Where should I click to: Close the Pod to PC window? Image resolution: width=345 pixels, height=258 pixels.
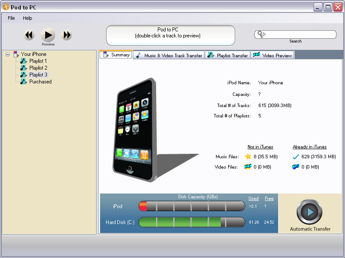click(338, 7)
